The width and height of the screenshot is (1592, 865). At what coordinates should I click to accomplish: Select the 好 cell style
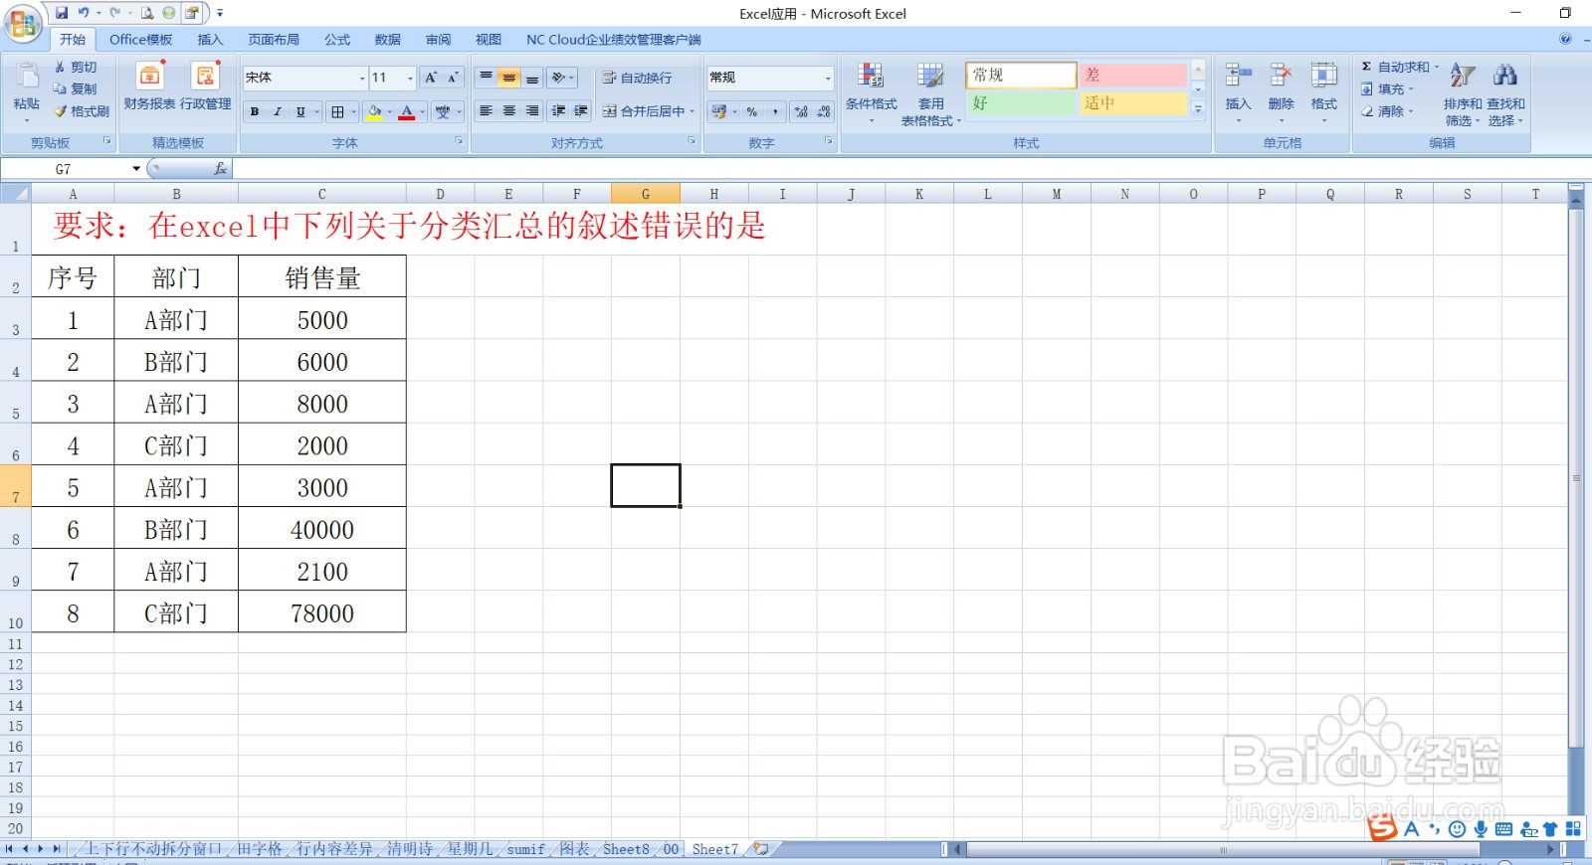click(1020, 102)
